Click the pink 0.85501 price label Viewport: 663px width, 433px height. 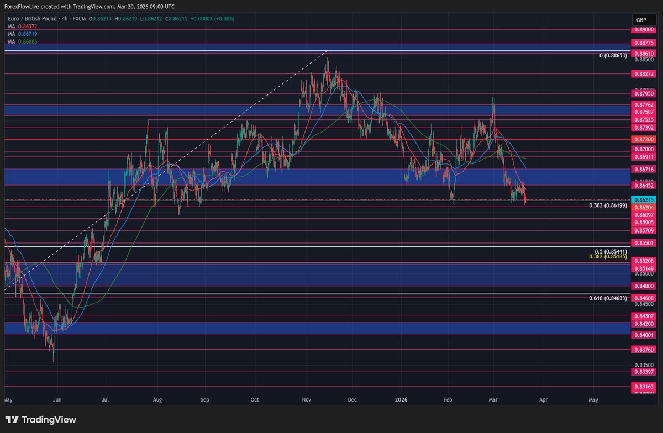[644, 242]
